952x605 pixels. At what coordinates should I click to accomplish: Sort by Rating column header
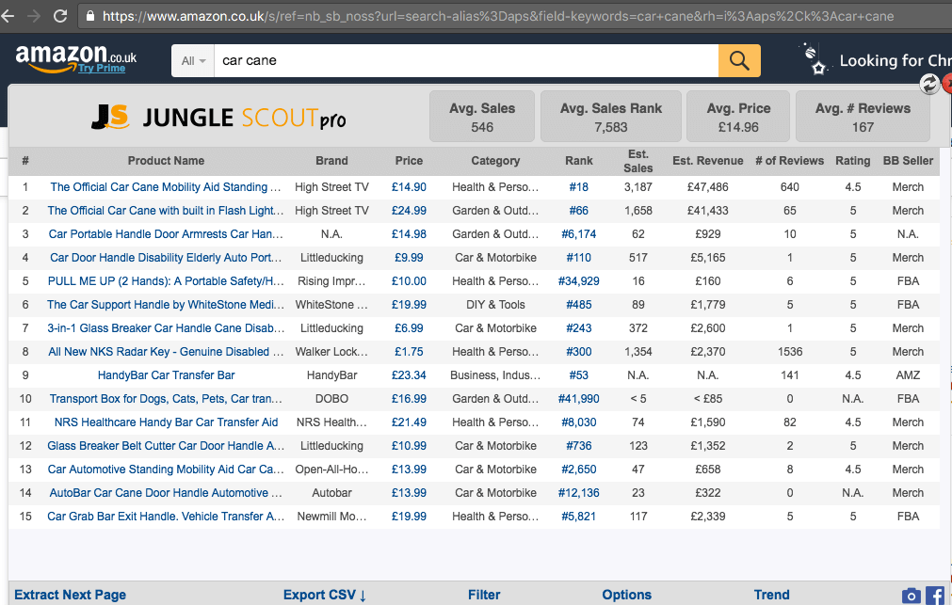point(852,161)
